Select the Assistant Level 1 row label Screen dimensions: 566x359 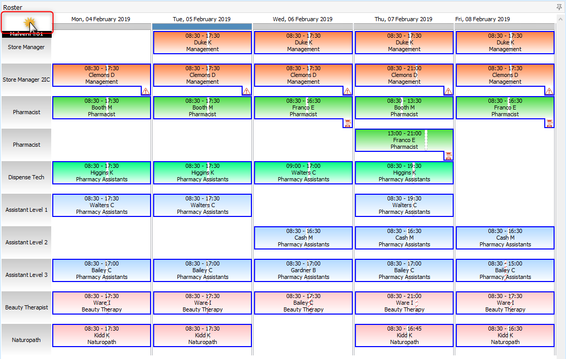[x=26, y=210]
